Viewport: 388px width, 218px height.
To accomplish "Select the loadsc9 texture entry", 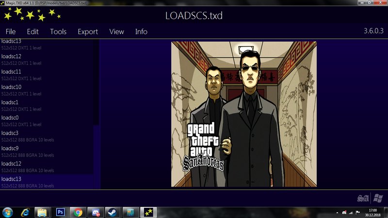I will (47, 152).
